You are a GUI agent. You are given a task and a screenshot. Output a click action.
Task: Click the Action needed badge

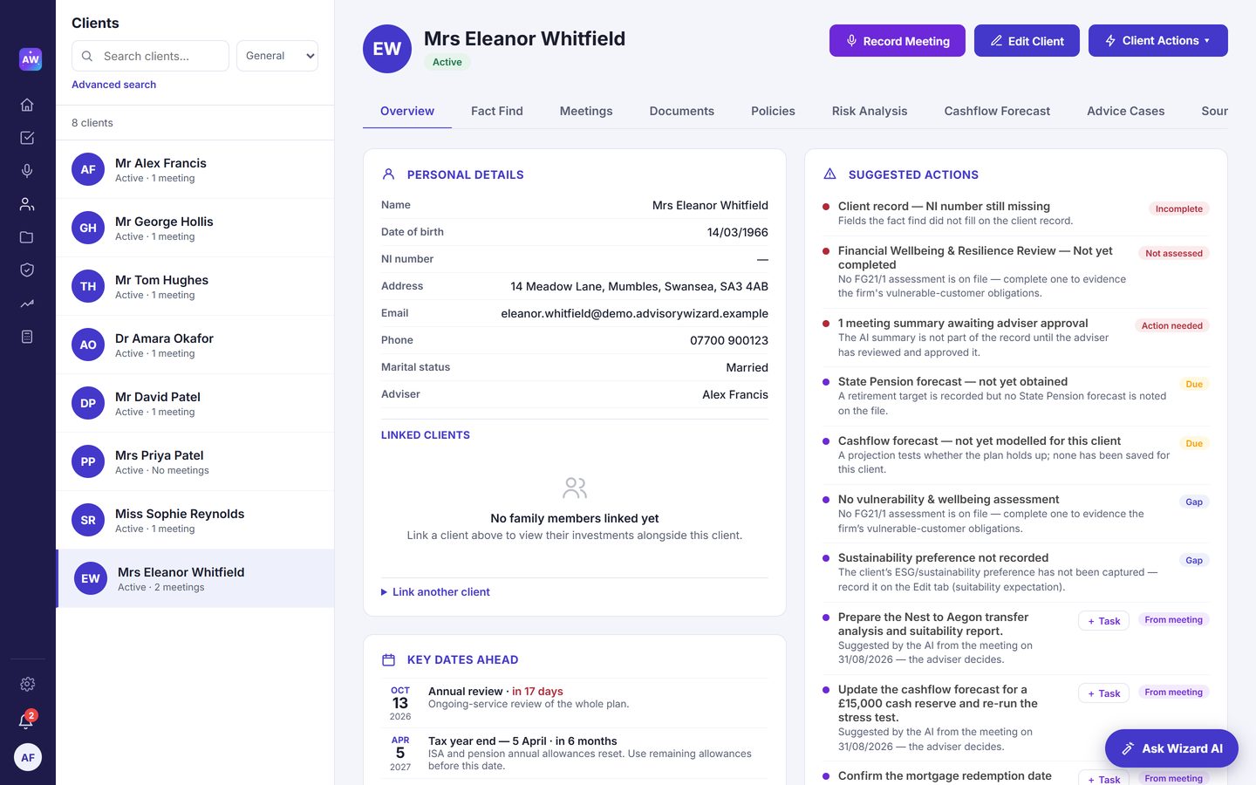pos(1171,325)
